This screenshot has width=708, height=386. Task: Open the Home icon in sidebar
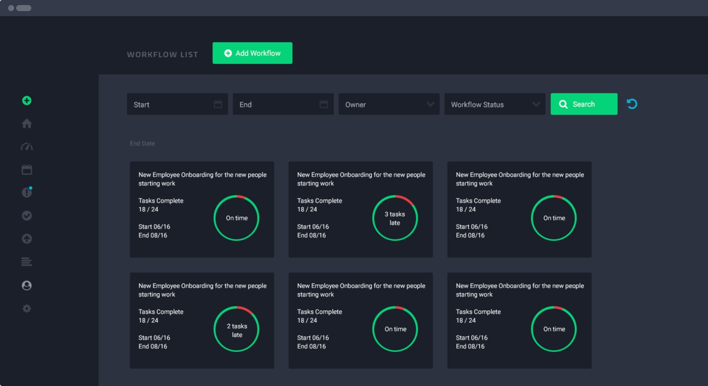(27, 124)
